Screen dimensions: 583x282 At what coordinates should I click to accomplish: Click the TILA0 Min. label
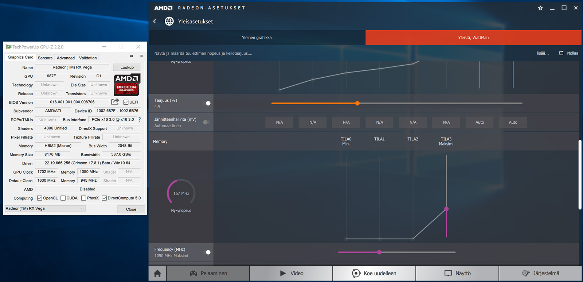(x=346, y=141)
